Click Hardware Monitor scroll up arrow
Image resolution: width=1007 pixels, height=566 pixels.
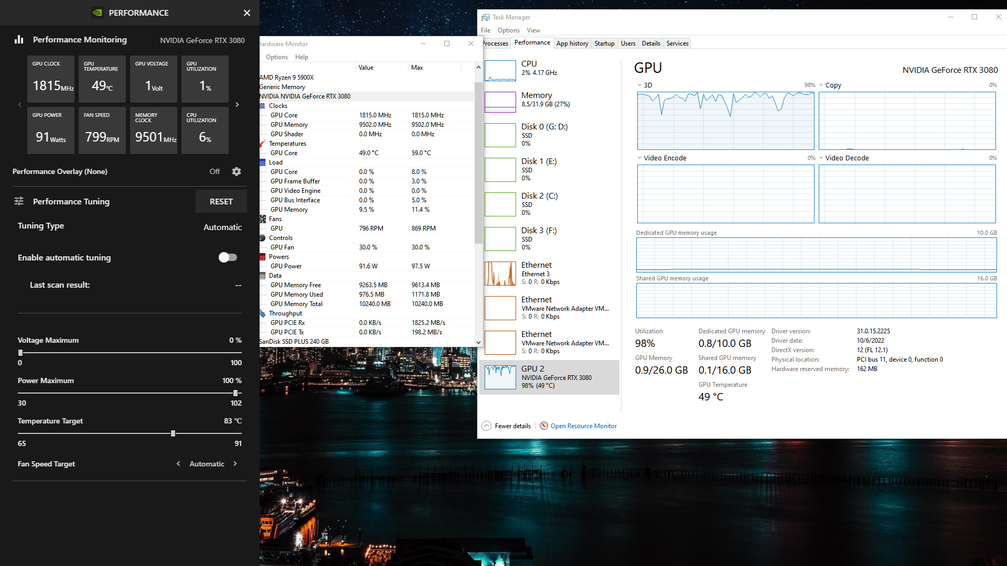(478, 68)
